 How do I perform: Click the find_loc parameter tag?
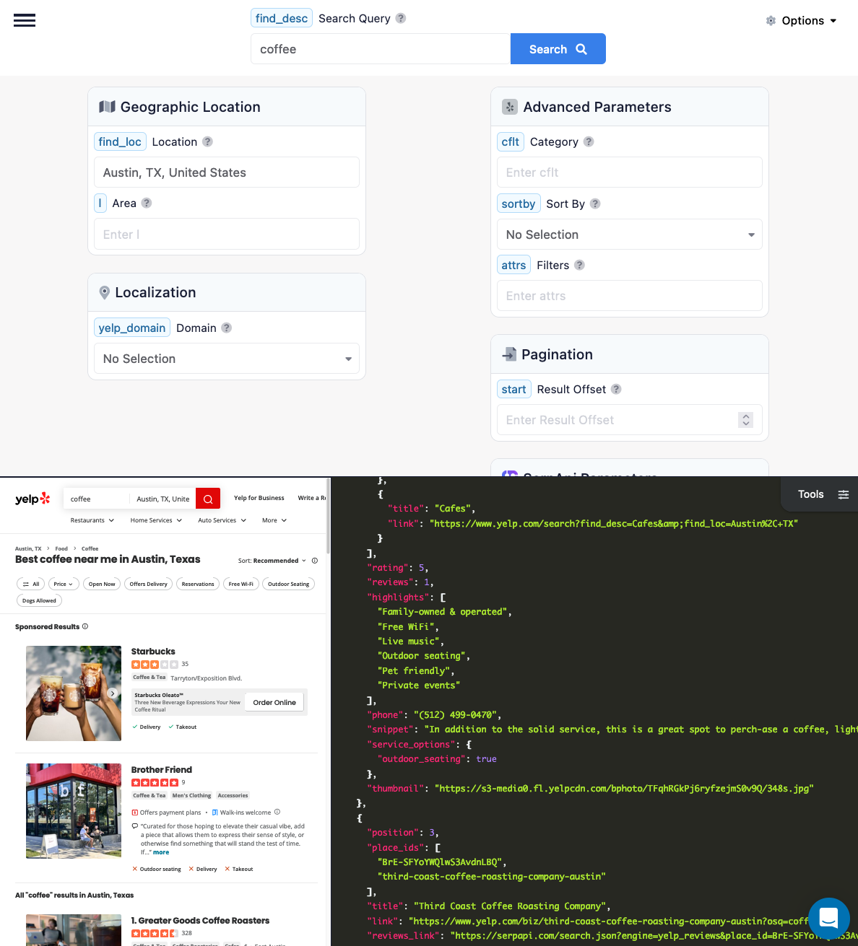pos(120,141)
